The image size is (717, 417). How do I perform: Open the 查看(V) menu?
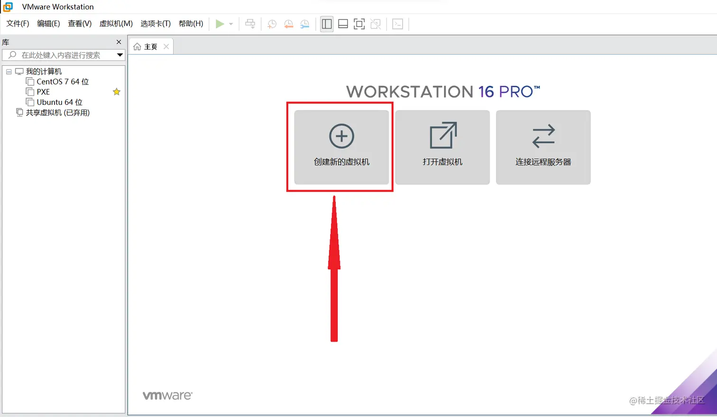coord(80,24)
